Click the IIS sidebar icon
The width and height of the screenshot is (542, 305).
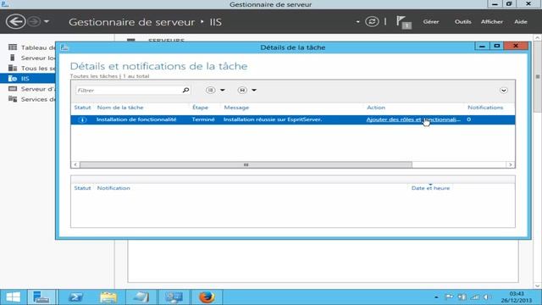coord(13,79)
